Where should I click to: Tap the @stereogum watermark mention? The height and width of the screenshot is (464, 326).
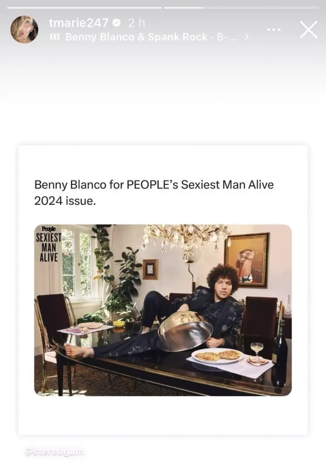pos(54,452)
